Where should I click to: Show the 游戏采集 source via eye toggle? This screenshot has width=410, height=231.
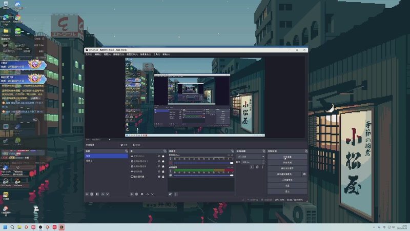point(159,171)
